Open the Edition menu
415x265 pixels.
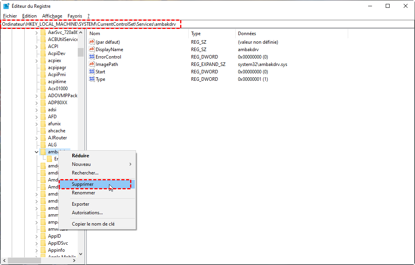(29, 16)
